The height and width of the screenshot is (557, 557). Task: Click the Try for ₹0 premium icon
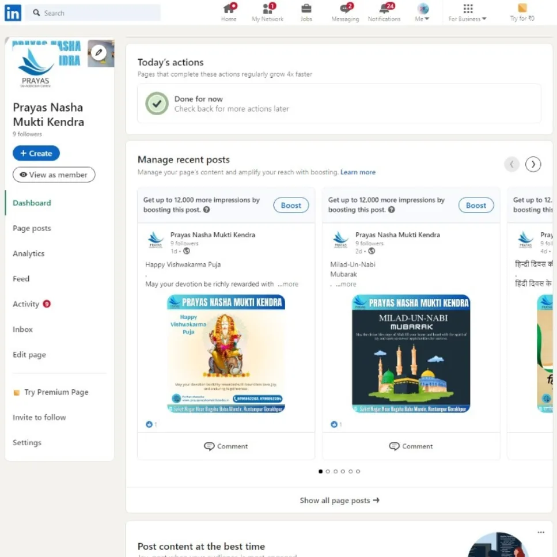522,12
